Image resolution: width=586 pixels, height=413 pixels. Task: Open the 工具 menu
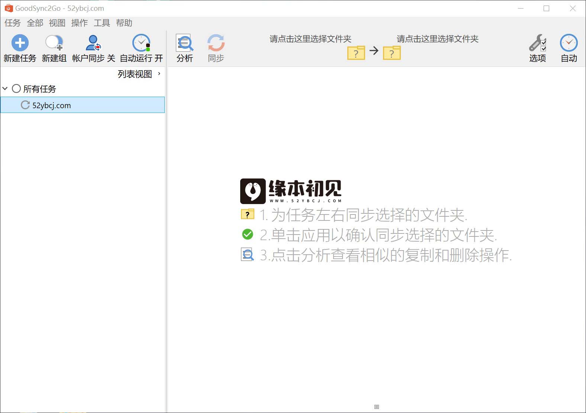[102, 23]
